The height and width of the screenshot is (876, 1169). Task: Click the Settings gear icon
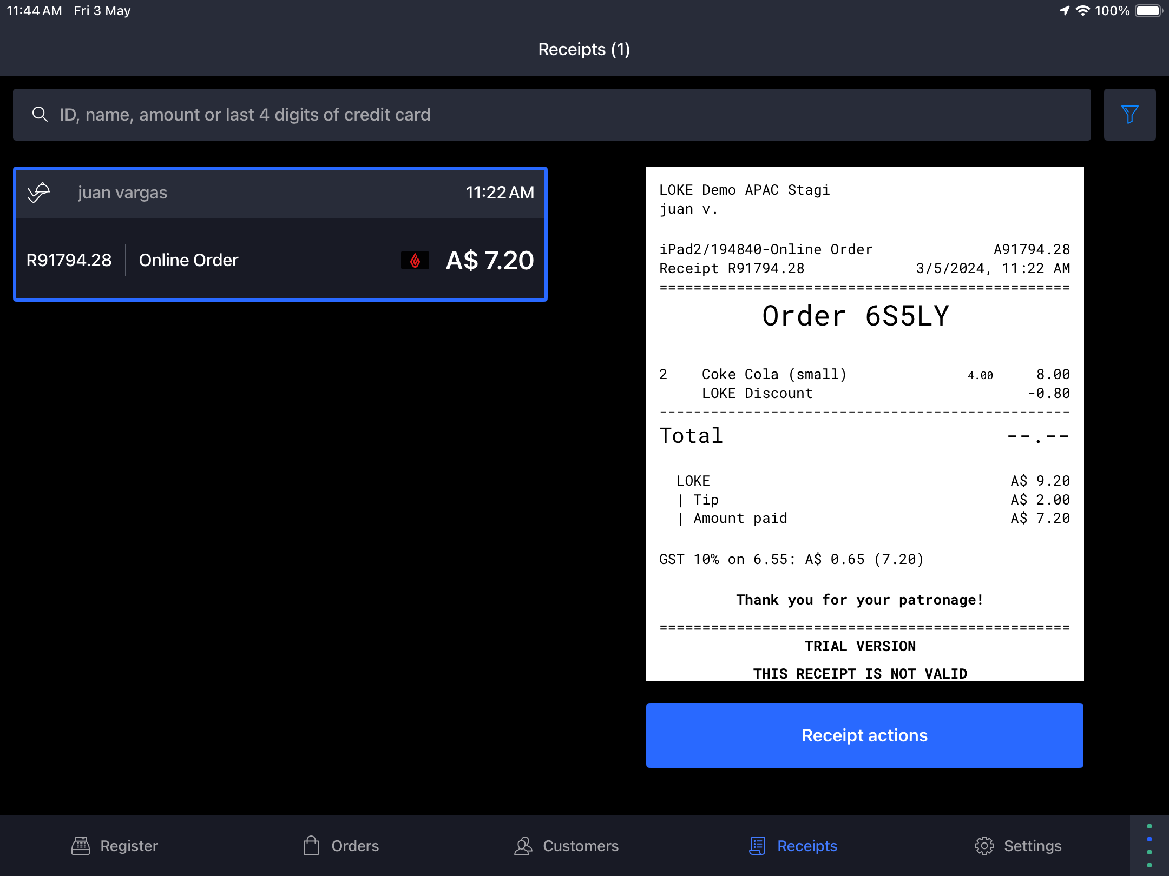point(984,846)
